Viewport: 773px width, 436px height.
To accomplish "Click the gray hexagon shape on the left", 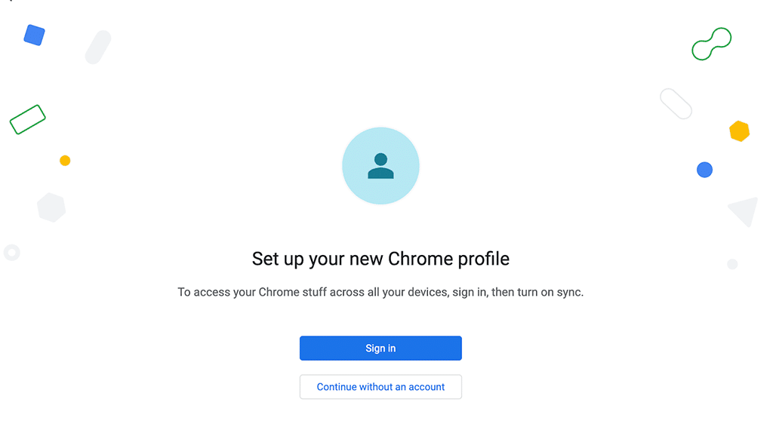I will (x=51, y=207).
